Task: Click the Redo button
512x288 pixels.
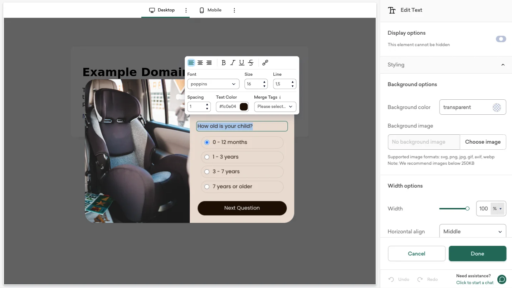Action: tap(428, 279)
